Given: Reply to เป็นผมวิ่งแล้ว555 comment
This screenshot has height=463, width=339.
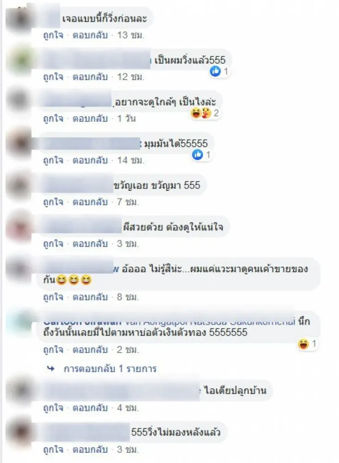Looking at the screenshot, I should 90,77.
